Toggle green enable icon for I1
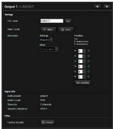This screenshot has width=113, height=129. click(x=89, y=51)
